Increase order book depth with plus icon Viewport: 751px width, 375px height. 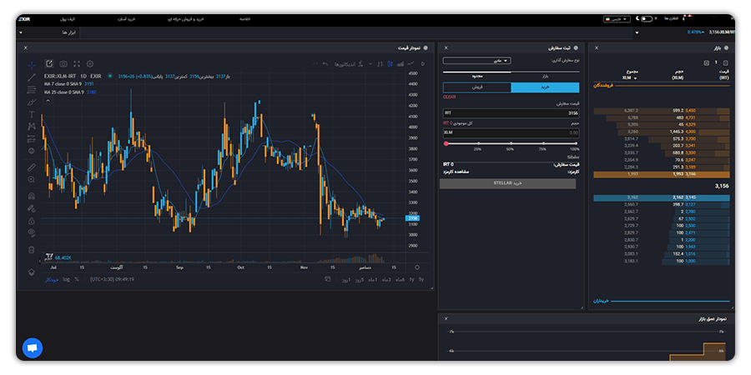pyautogui.click(x=707, y=62)
